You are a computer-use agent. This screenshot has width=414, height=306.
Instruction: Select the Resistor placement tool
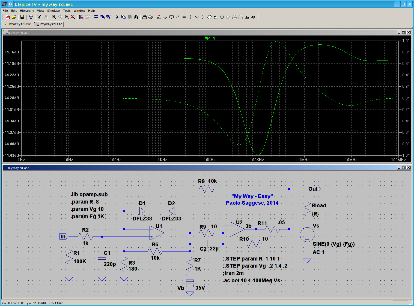coord(178,17)
